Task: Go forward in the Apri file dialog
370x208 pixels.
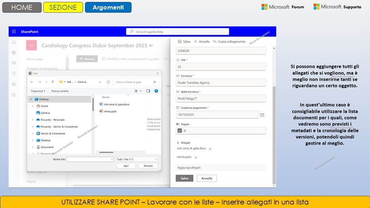Action: pos(39,82)
